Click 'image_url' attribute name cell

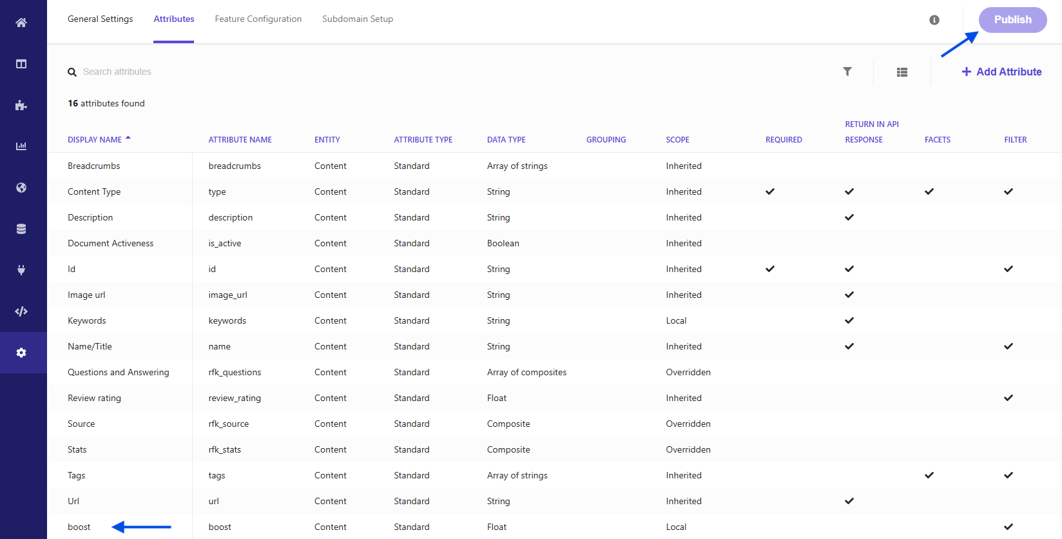click(x=228, y=295)
